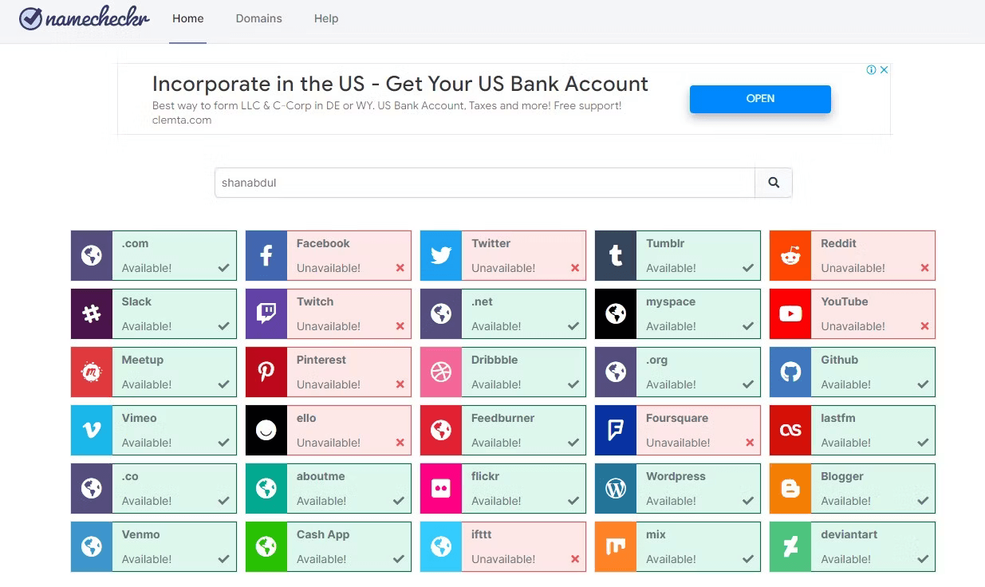Click the ello Unavailable status text
The height and width of the screenshot is (587, 985).
tap(329, 443)
